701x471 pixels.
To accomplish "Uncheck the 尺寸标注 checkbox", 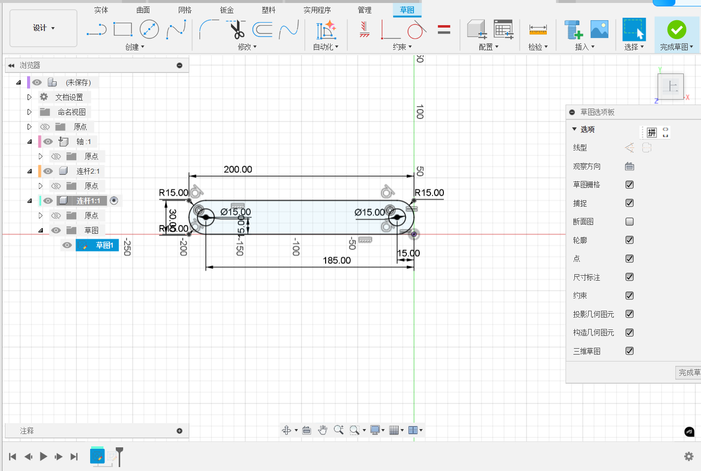I will click(x=630, y=277).
